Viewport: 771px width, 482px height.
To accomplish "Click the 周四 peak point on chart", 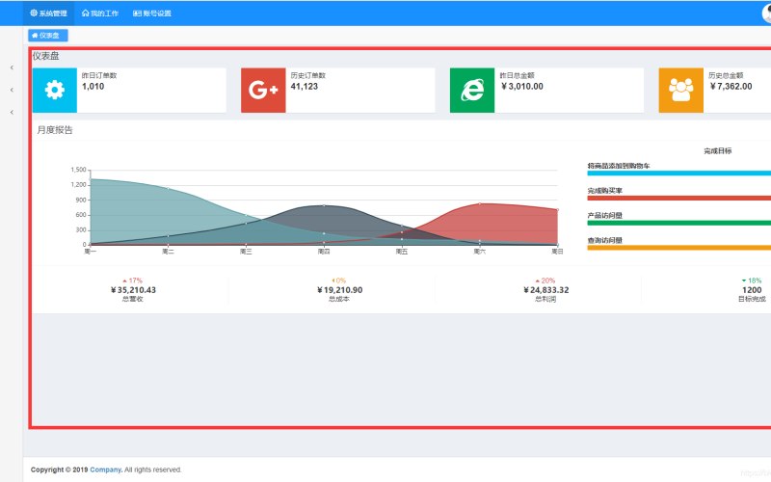I will [324, 205].
